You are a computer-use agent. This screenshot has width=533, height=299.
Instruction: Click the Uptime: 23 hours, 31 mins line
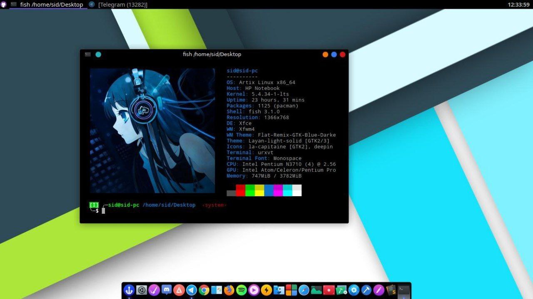coord(266,100)
